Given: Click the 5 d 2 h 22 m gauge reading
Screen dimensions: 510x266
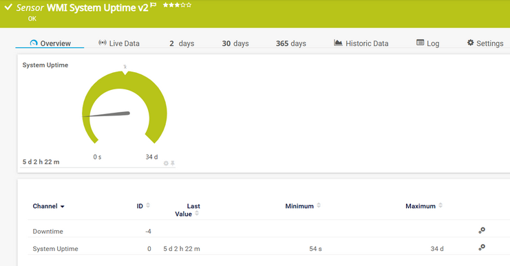Looking at the screenshot, I should click(x=41, y=162).
